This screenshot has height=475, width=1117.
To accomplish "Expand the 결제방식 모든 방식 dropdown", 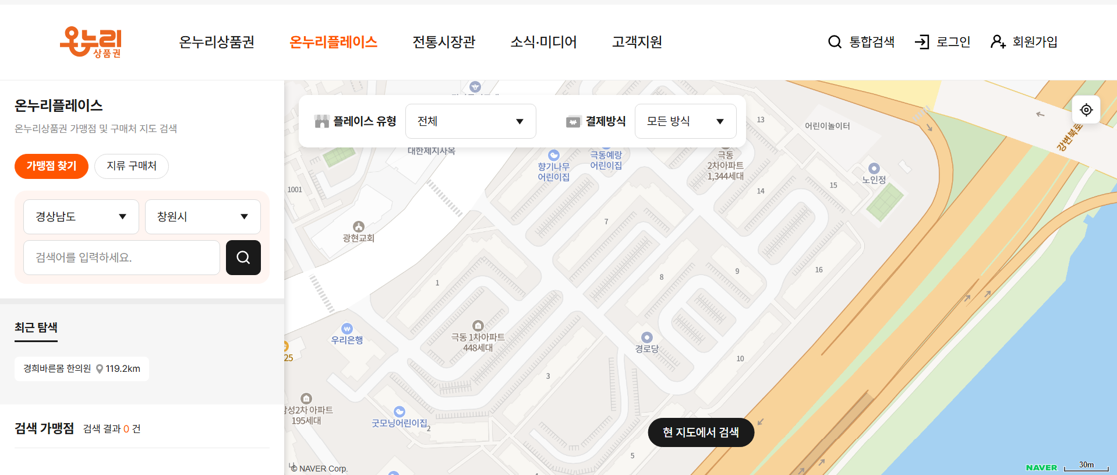I will point(685,121).
